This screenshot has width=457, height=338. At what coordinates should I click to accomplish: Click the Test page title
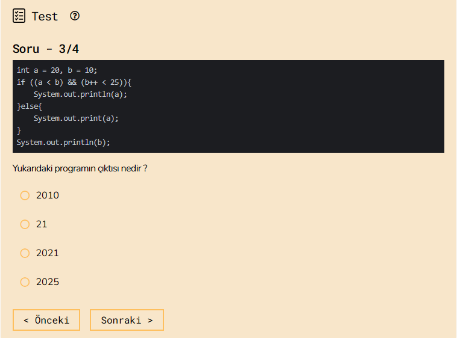(45, 16)
